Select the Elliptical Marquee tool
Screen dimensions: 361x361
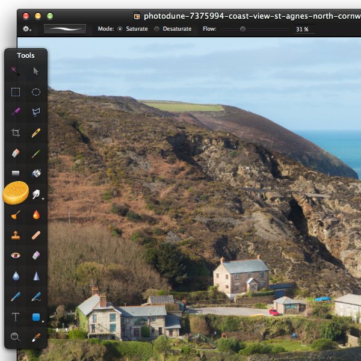(x=36, y=92)
